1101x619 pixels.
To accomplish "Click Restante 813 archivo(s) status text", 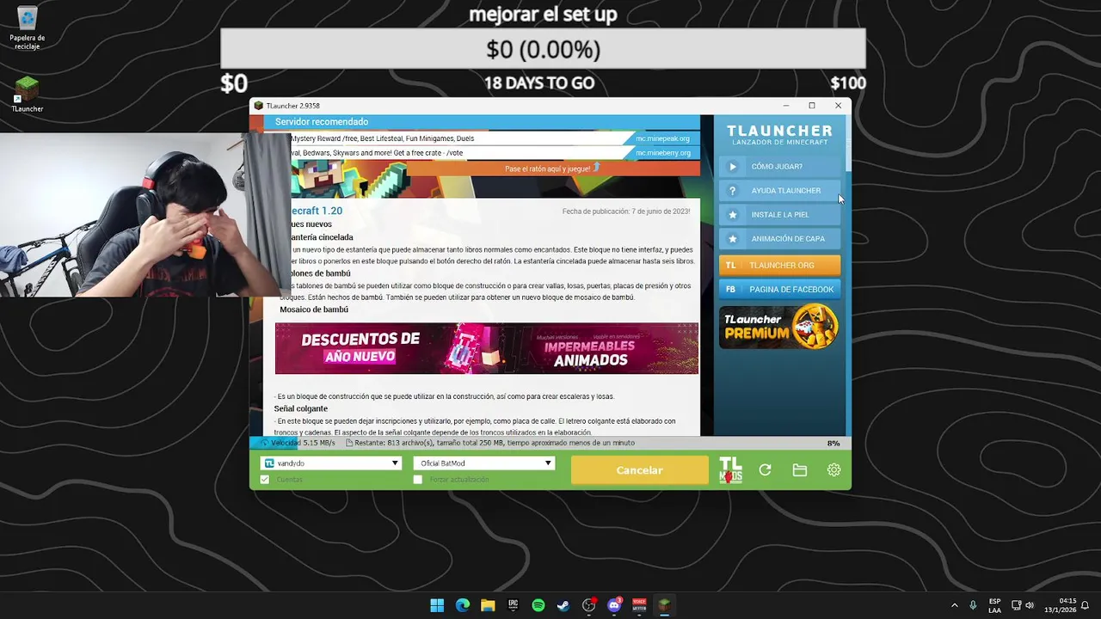I will [495, 443].
